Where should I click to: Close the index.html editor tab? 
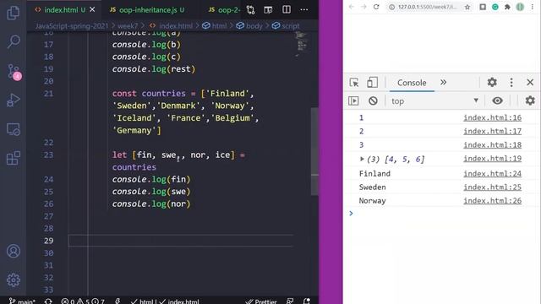pyautogui.click(x=92, y=9)
